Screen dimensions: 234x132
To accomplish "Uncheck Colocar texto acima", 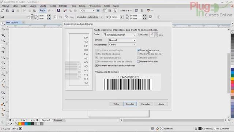I will pos(138,50).
